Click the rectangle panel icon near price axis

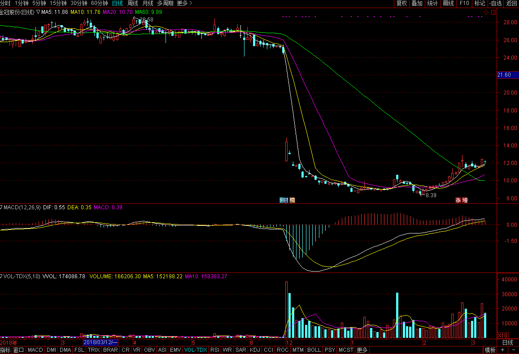tap(493, 12)
